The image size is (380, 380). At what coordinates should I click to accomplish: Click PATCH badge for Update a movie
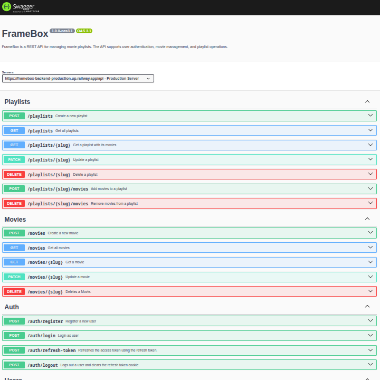14,277
